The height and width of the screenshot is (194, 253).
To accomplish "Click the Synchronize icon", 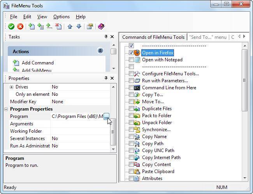I will 137,130.
